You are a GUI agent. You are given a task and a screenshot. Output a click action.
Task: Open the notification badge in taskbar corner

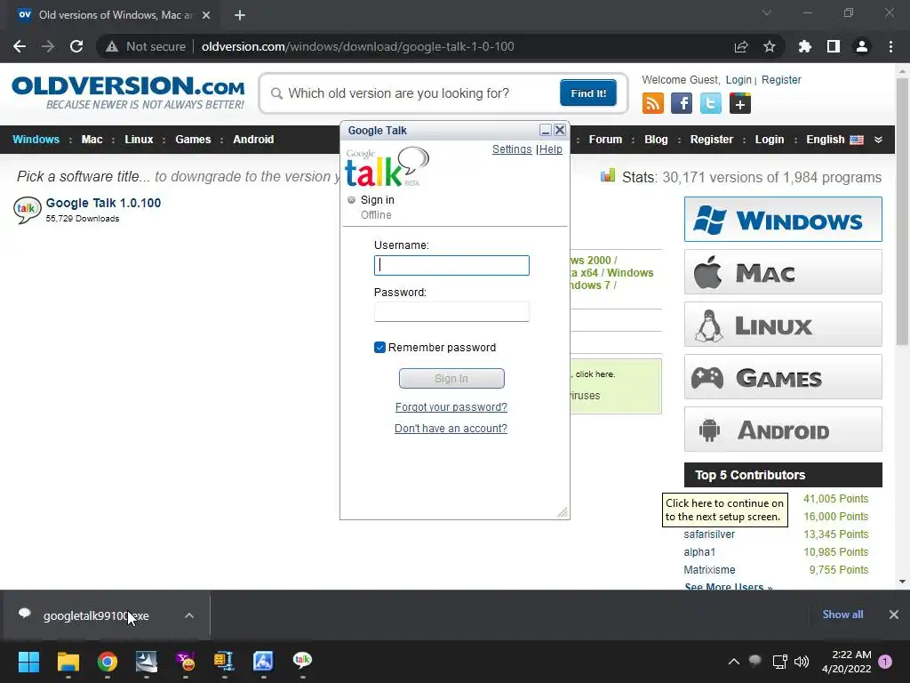tap(885, 662)
